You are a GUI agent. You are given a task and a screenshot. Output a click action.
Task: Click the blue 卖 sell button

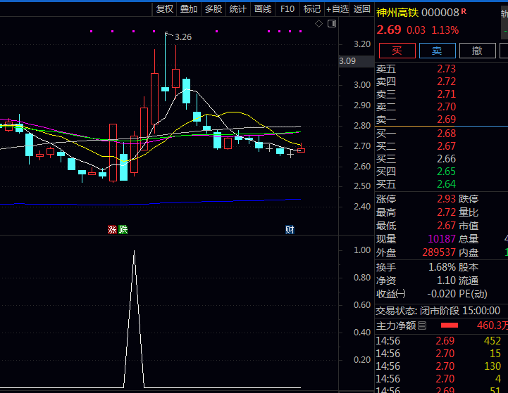point(438,51)
